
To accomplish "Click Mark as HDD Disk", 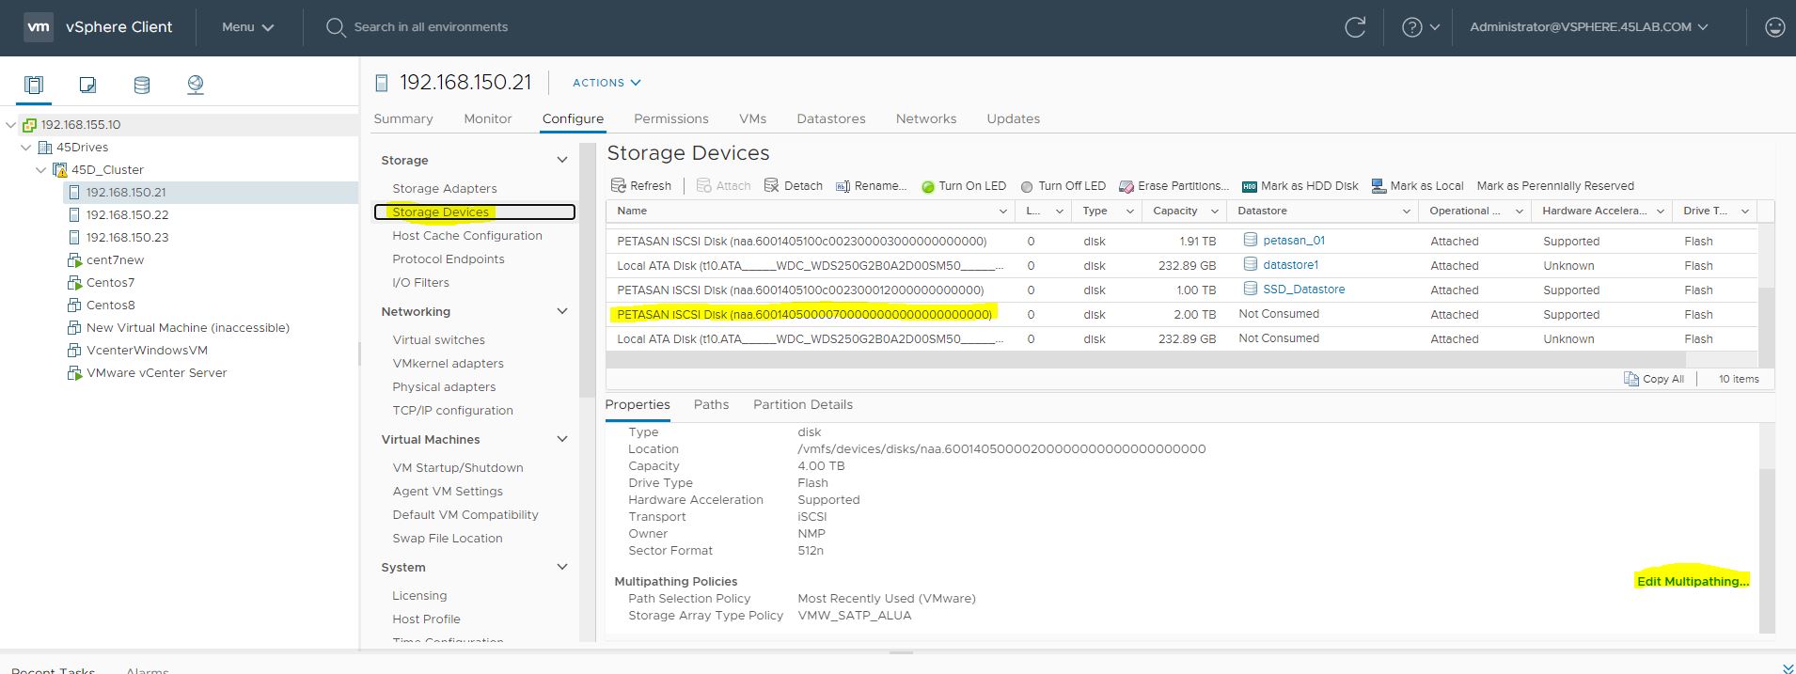I will [1300, 185].
